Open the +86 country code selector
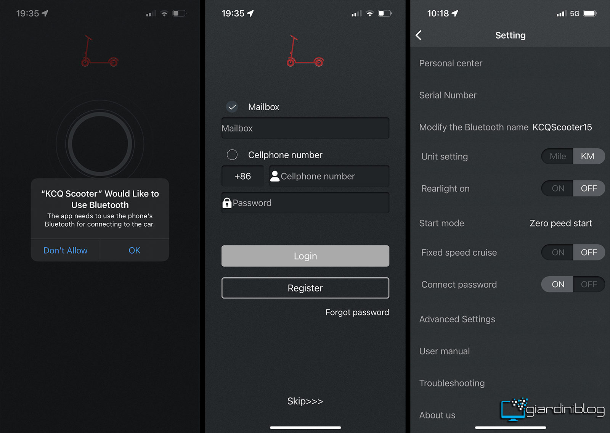The height and width of the screenshot is (433, 610). click(x=242, y=176)
